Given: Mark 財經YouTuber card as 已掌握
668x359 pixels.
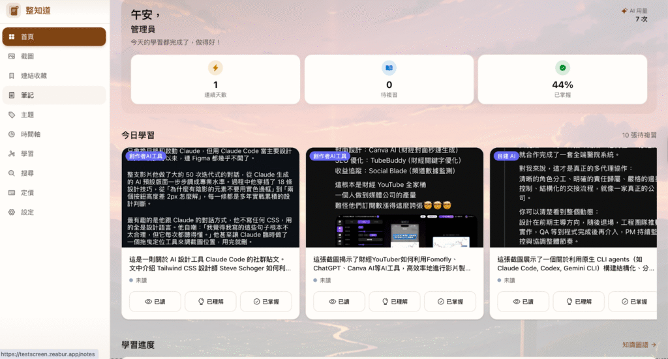Looking at the screenshot, I should [x=450, y=302].
